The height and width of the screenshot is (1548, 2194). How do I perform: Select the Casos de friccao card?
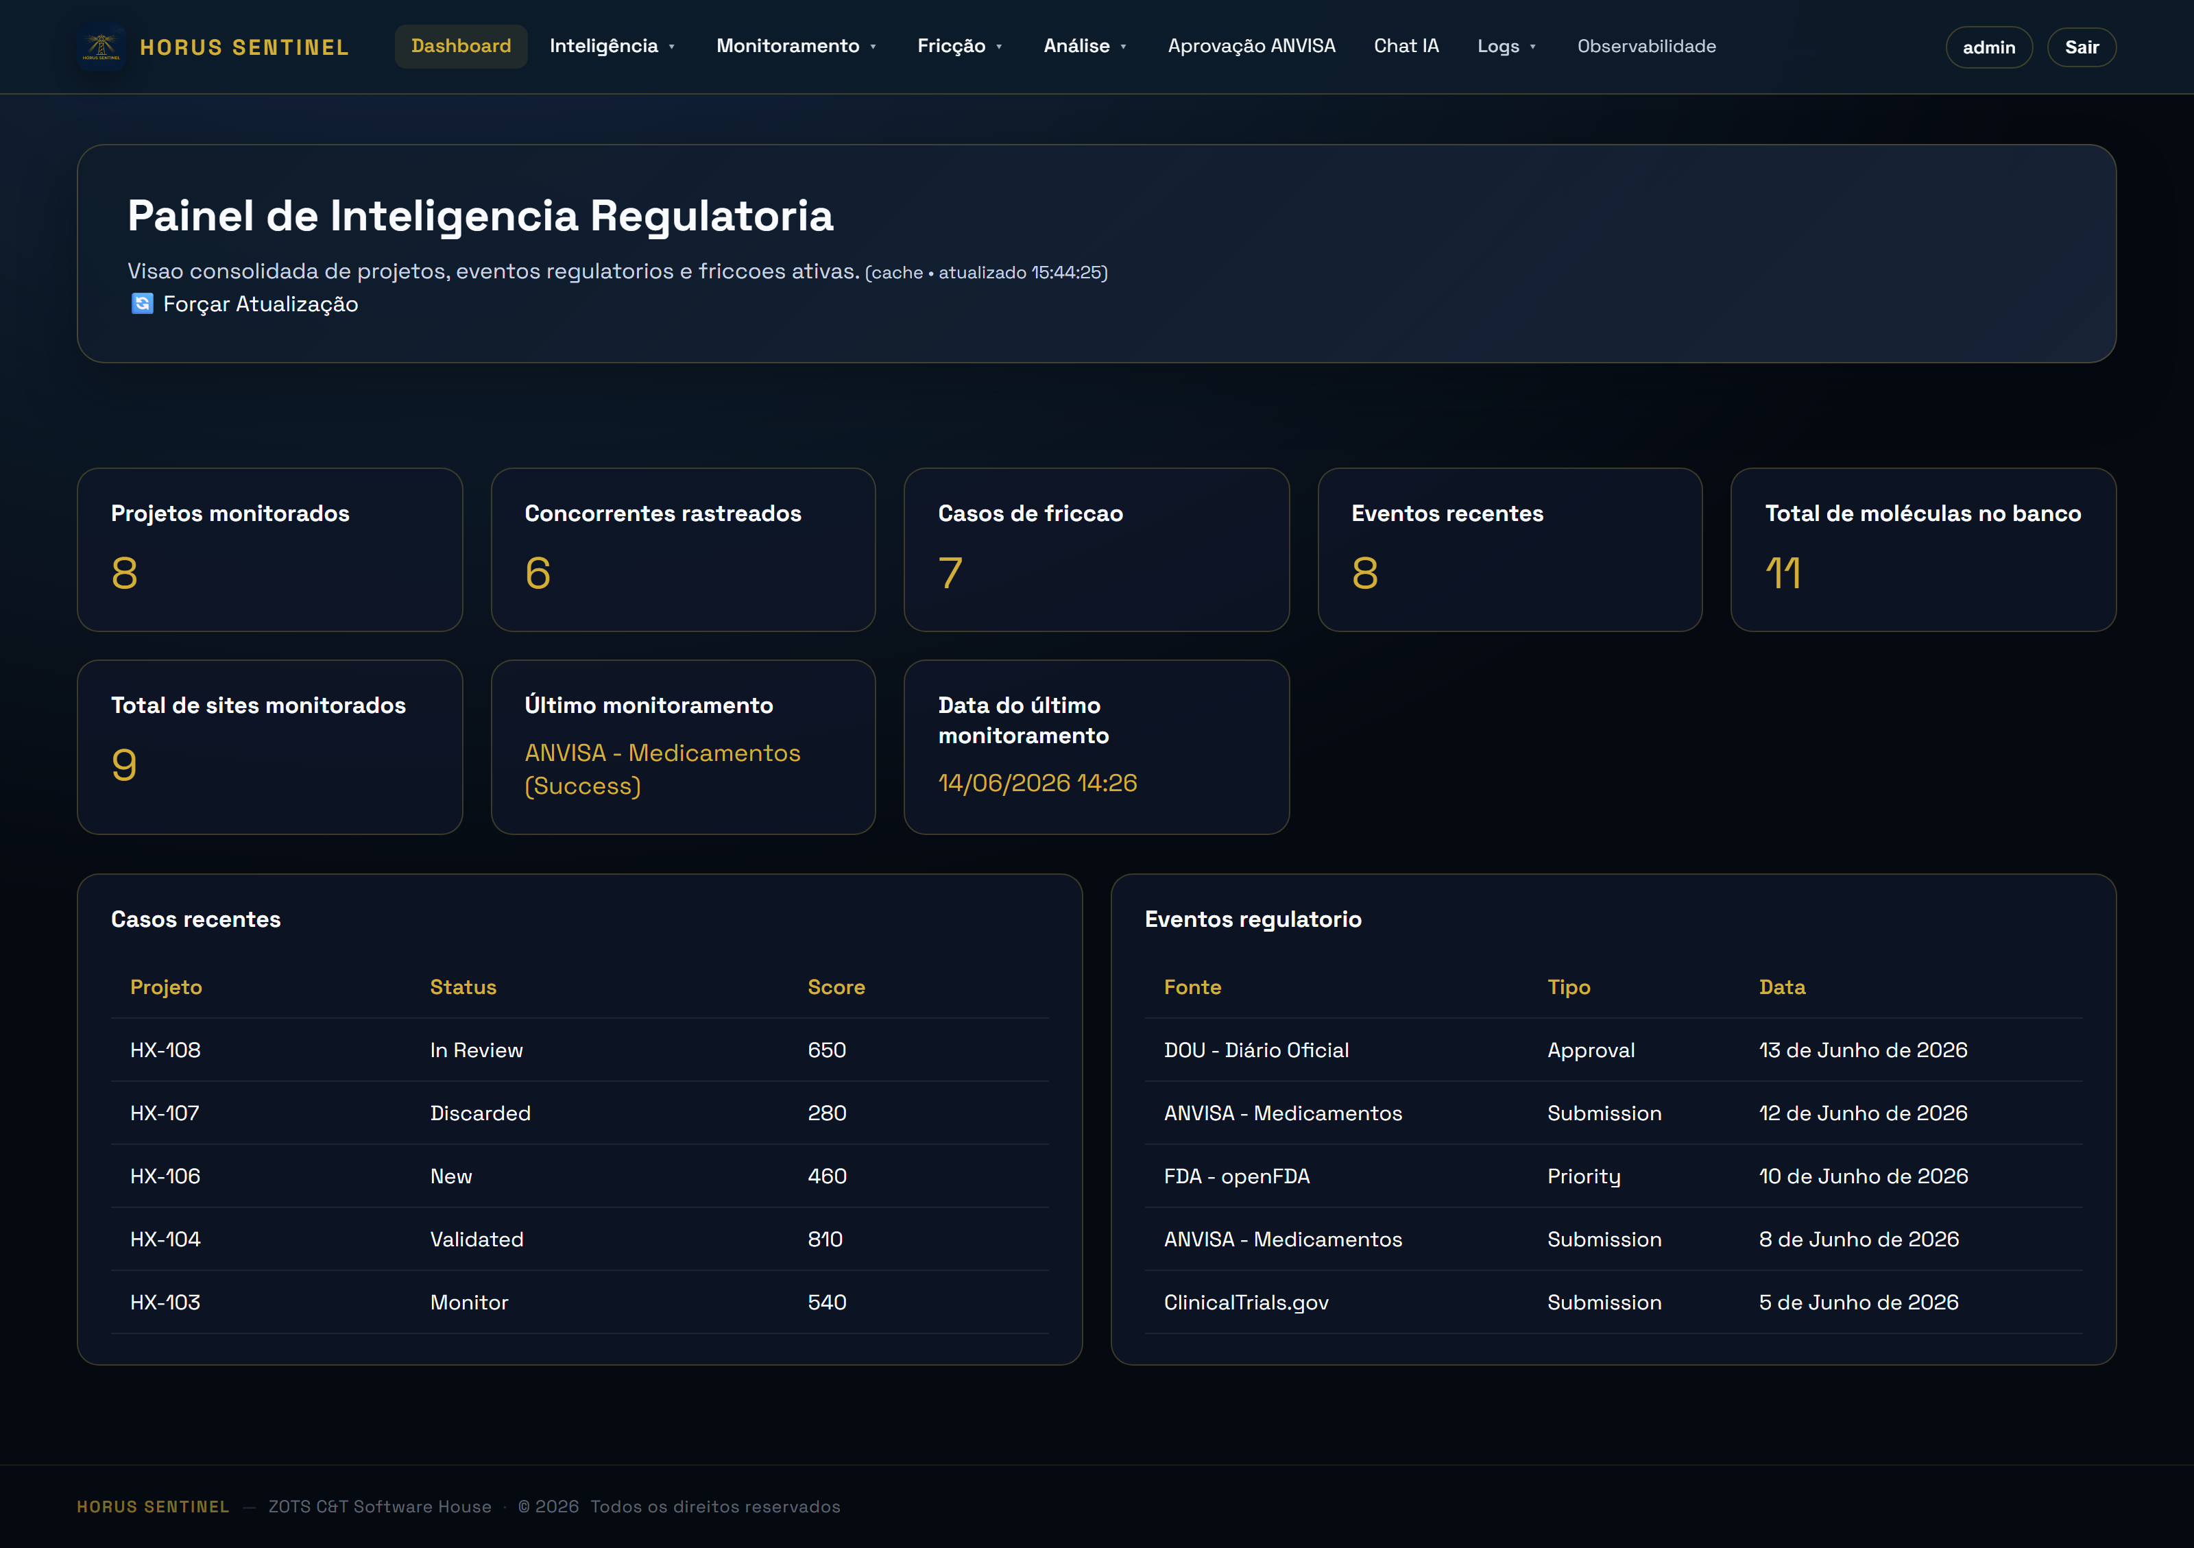1096,549
